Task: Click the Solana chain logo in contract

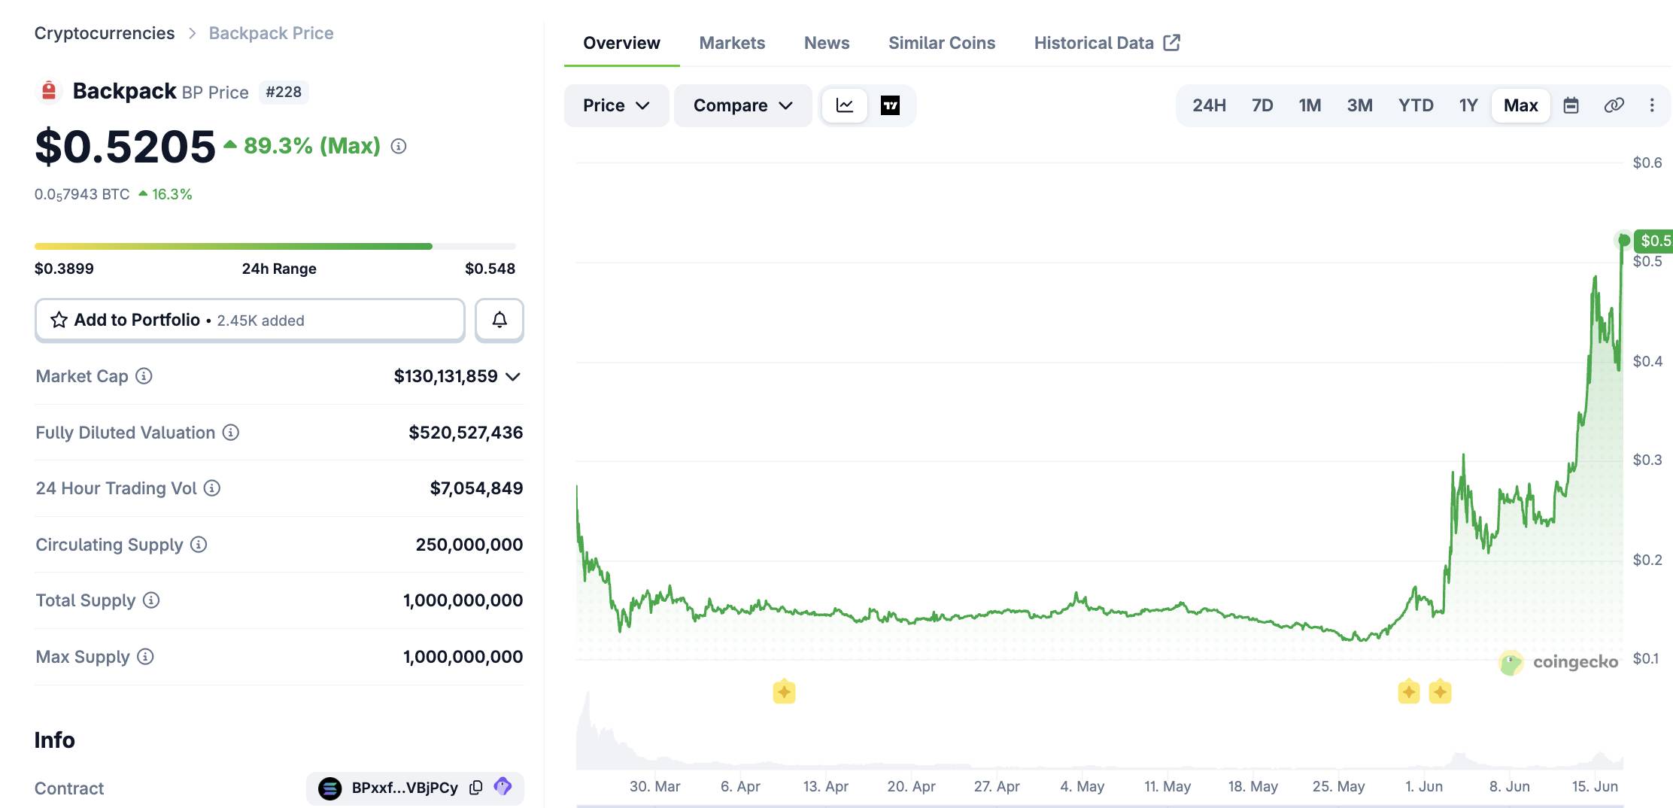Action: click(329, 788)
